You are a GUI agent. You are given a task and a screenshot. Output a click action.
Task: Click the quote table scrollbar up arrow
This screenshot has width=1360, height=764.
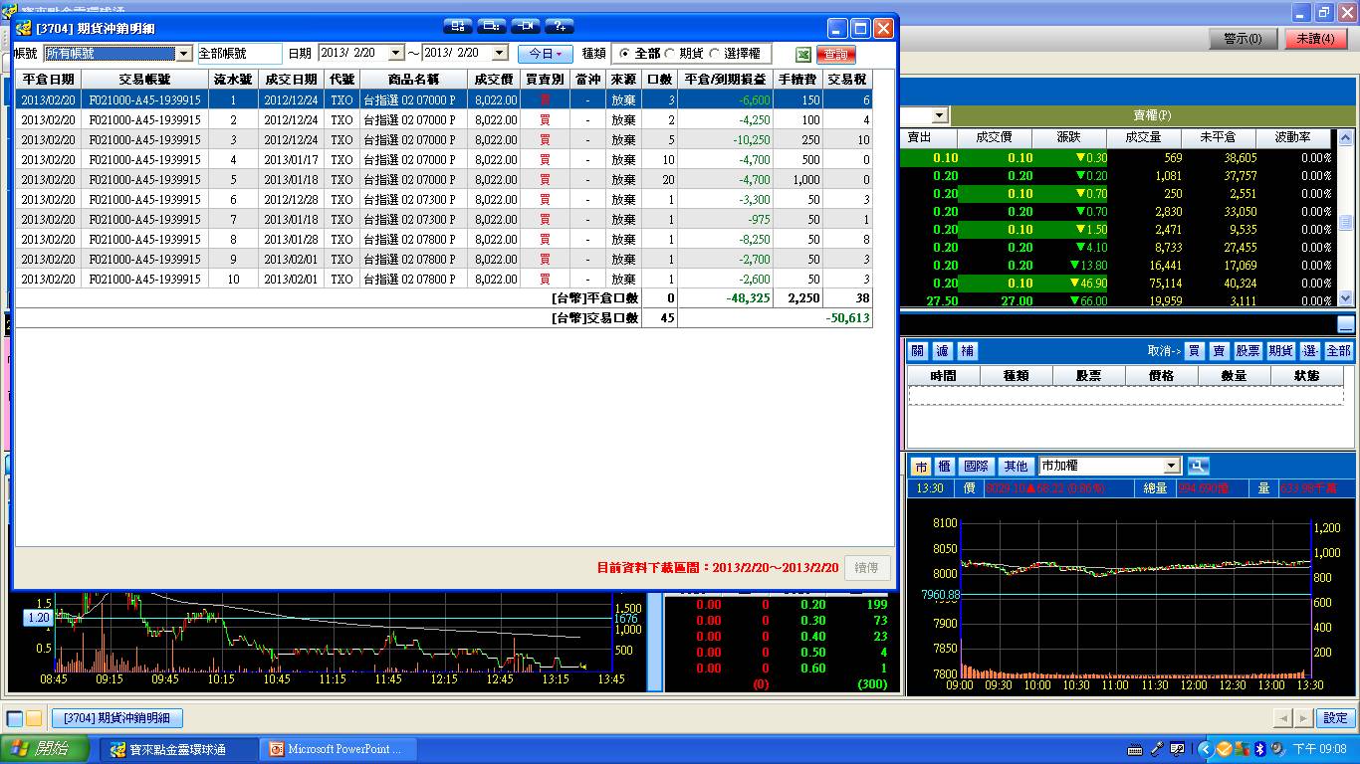point(1346,137)
